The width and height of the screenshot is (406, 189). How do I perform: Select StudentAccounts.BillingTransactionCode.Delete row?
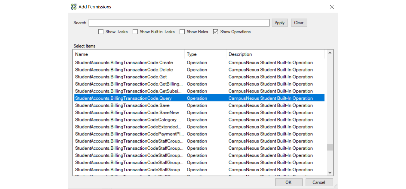coord(199,70)
